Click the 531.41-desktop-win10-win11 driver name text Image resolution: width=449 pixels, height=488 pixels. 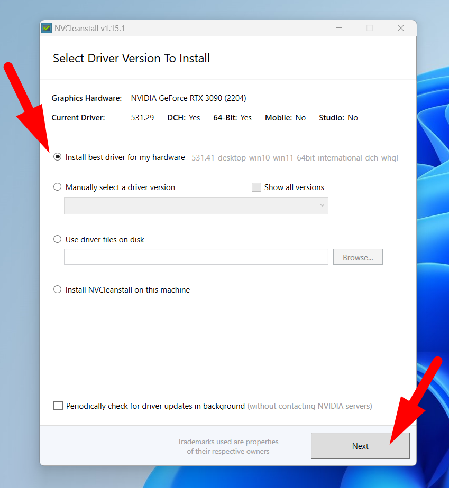[295, 158]
